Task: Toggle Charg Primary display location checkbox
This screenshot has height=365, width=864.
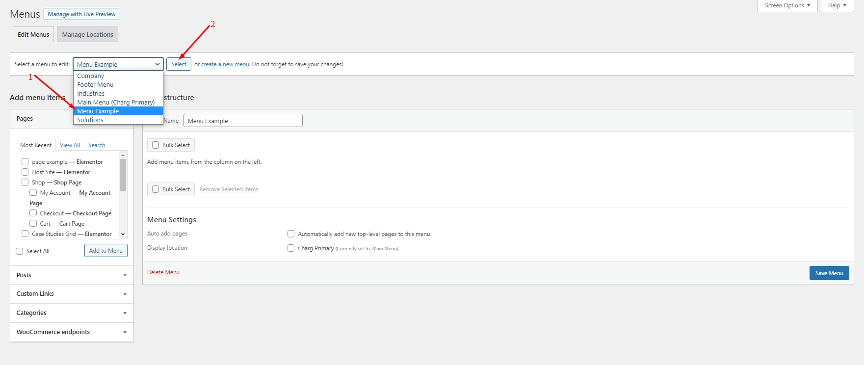Action: click(x=291, y=248)
